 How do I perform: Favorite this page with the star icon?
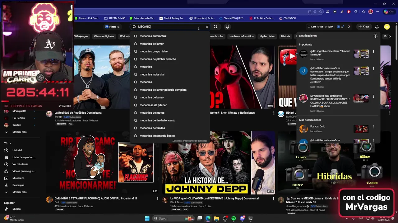coord(321,12)
